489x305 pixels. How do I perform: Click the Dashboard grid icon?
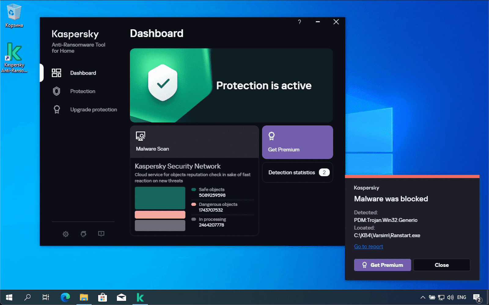point(57,73)
